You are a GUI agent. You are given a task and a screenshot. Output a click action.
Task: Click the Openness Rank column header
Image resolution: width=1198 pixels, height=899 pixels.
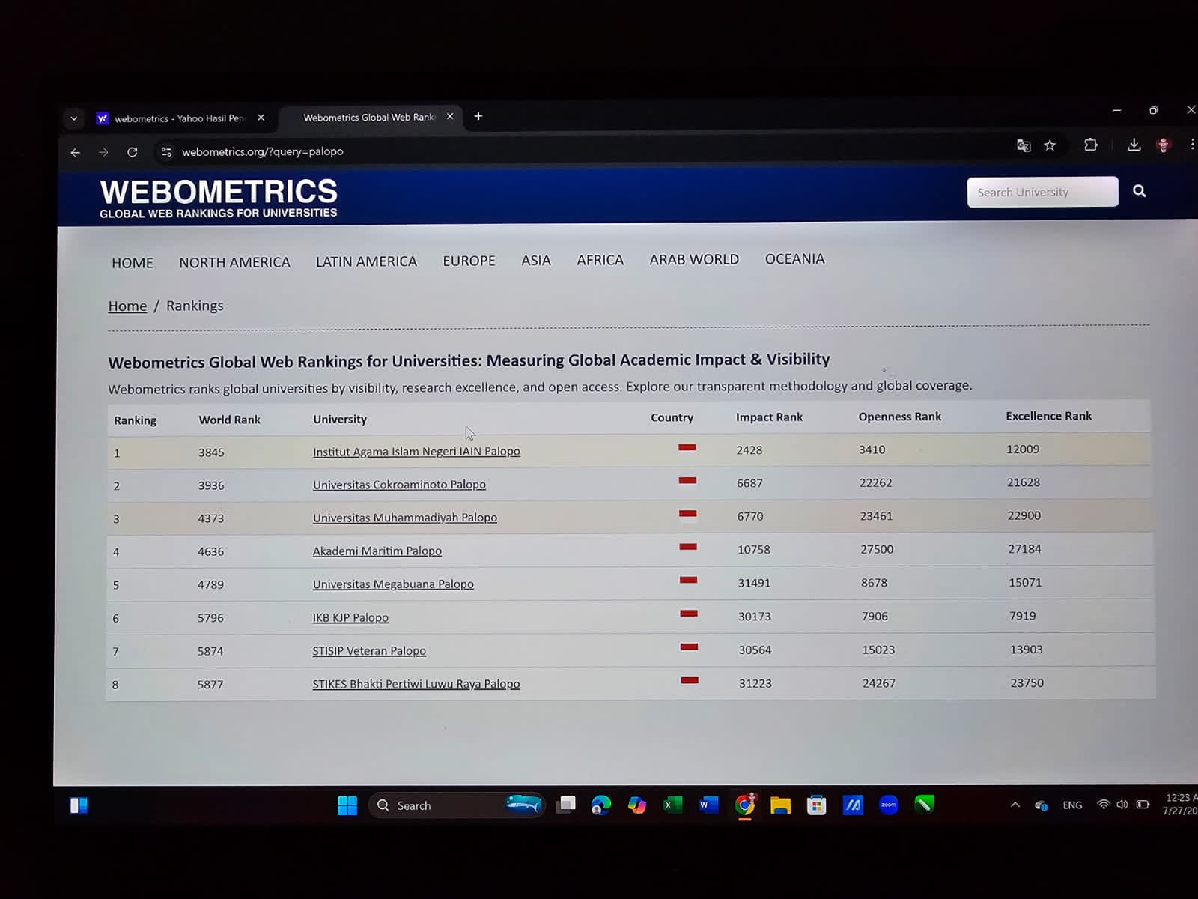click(x=900, y=417)
